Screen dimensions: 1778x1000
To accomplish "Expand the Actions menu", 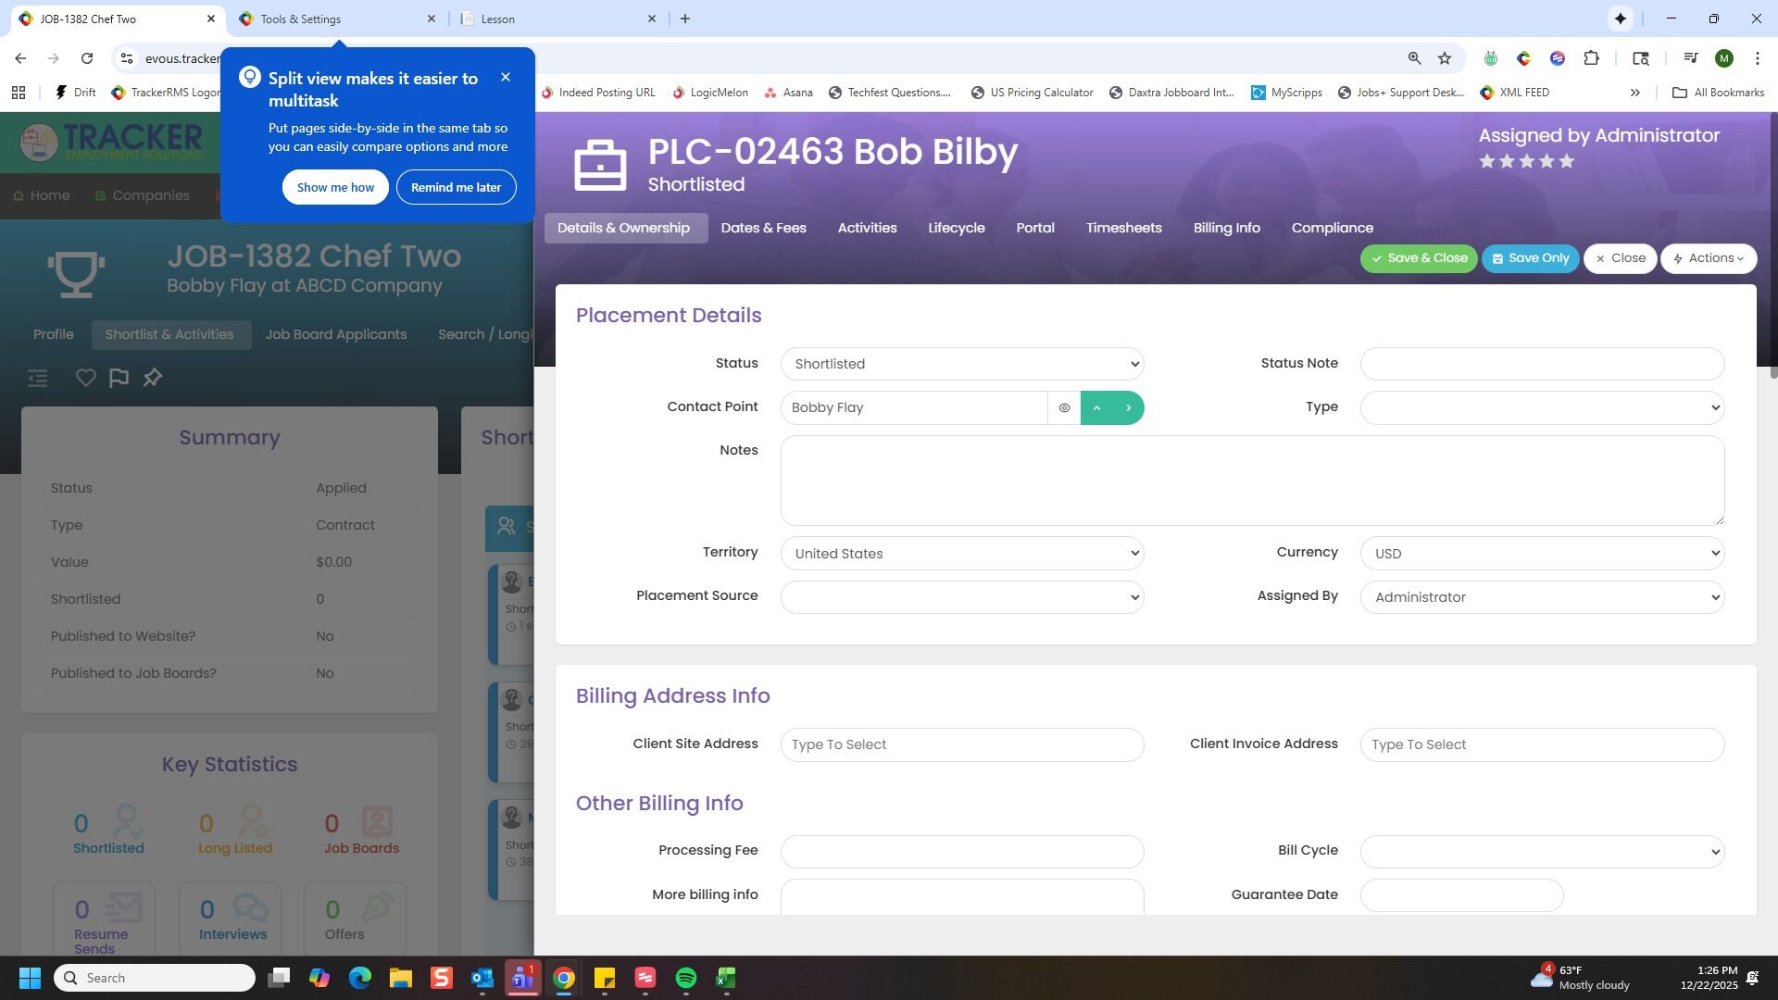I will pos(1708,258).
